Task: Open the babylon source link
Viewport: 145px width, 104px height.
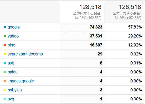Action: [15, 90]
